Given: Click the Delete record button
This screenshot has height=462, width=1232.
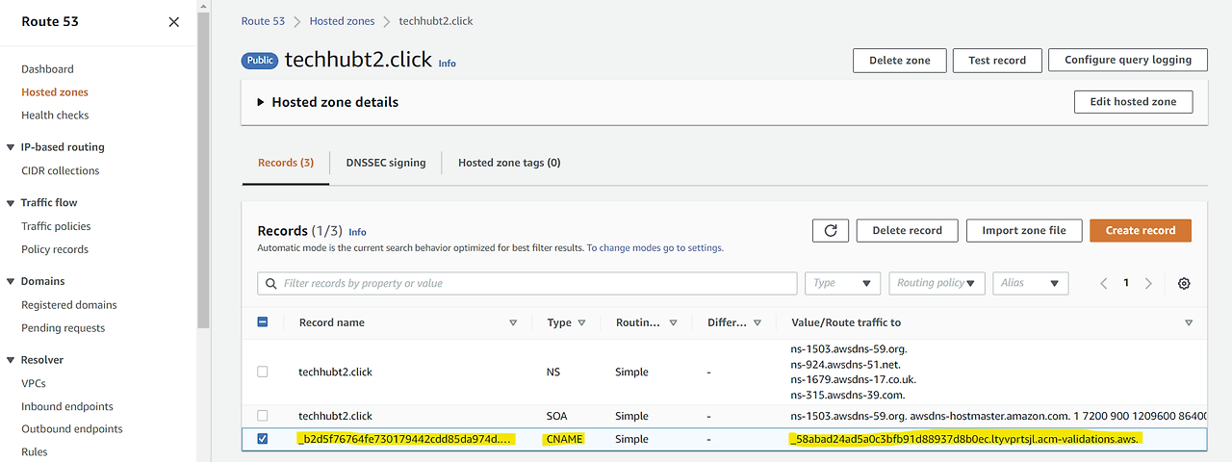Looking at the screenshot, I should point(907,231).
